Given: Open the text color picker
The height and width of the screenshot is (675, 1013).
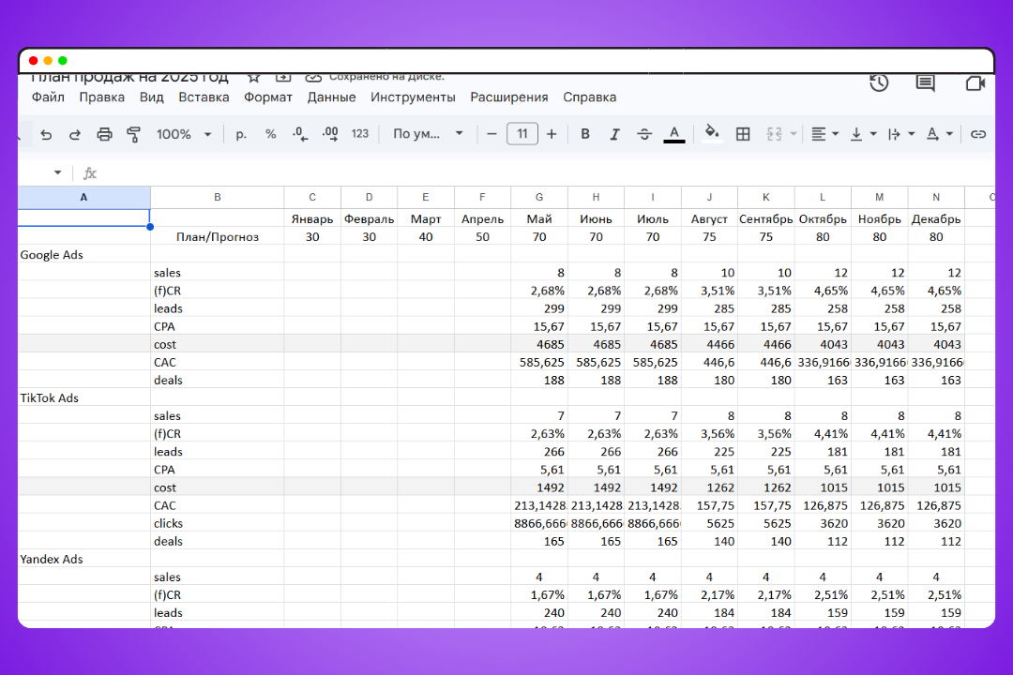Looking at the screenshot, I should pos(673,134).
